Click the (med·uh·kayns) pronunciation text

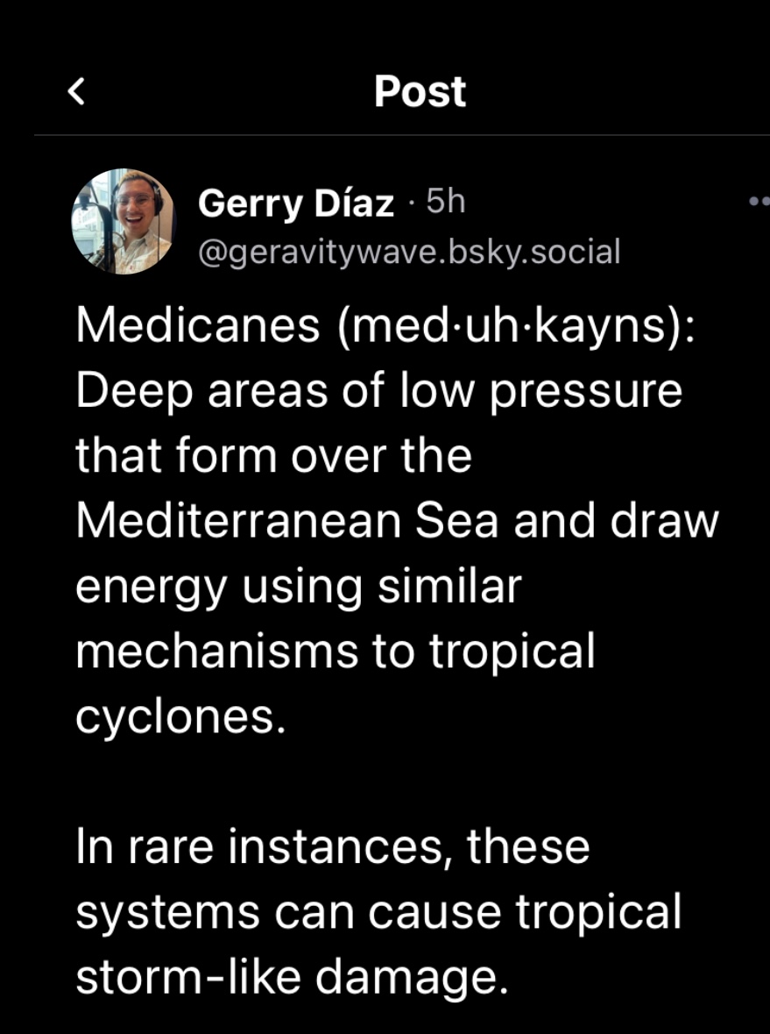click(514, 326)
